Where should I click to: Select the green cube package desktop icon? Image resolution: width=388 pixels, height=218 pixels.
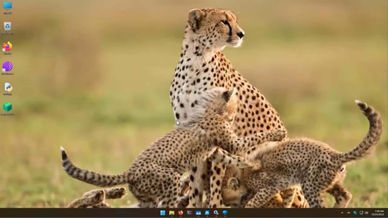(x=8, y=109)
